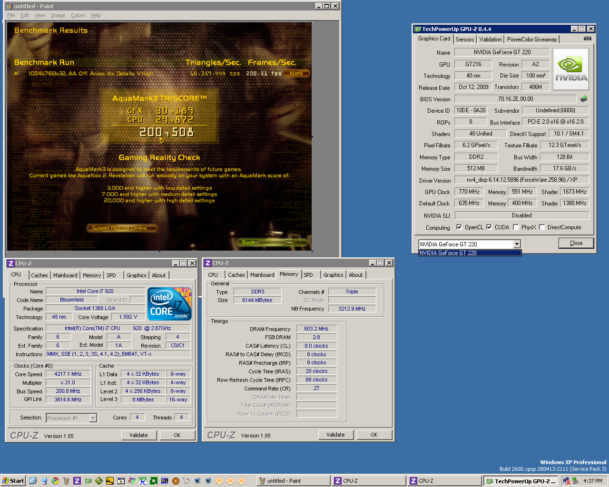
Task: Click the GPU-Z camera screenshot icon
Action: (x=588, y=39)
